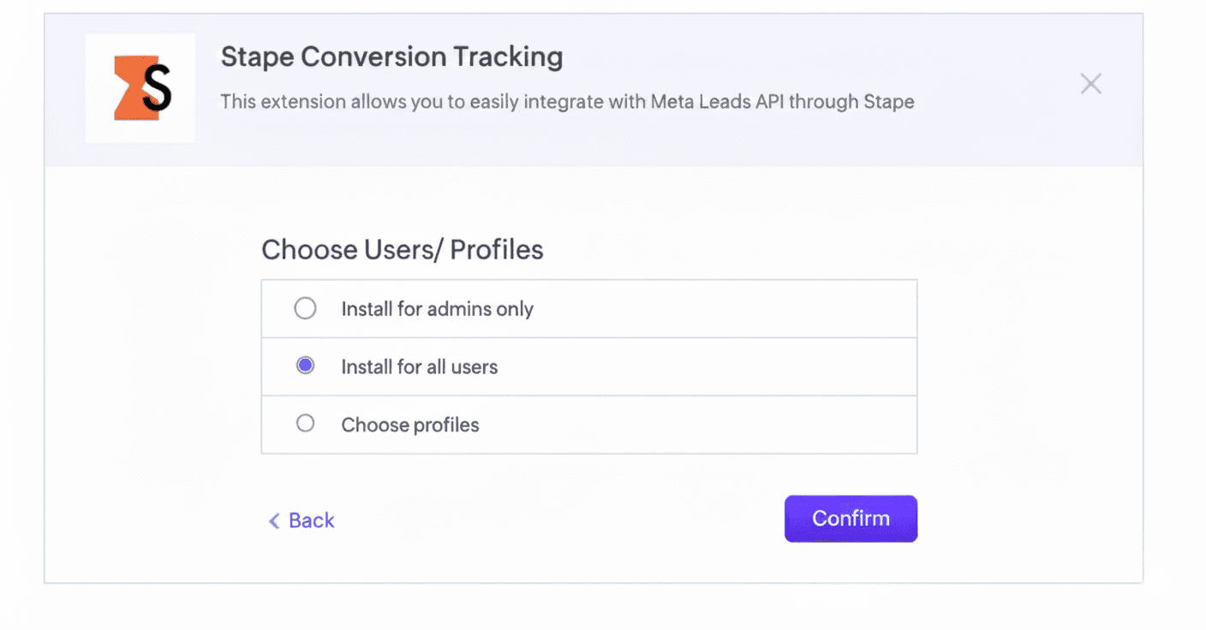The image size is (1206, 630).
Task: Click the extension description text line
Action: (567, 102)
